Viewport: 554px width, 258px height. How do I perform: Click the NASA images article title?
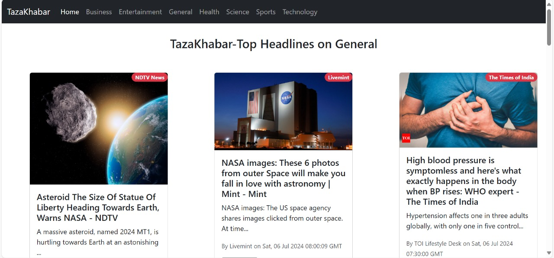pos(283,178)
